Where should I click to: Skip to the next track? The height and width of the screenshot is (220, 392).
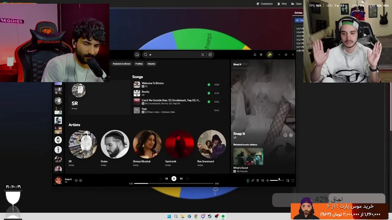point(181,178)
